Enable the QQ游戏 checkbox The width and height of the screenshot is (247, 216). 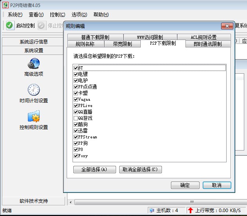pos(76,118)
